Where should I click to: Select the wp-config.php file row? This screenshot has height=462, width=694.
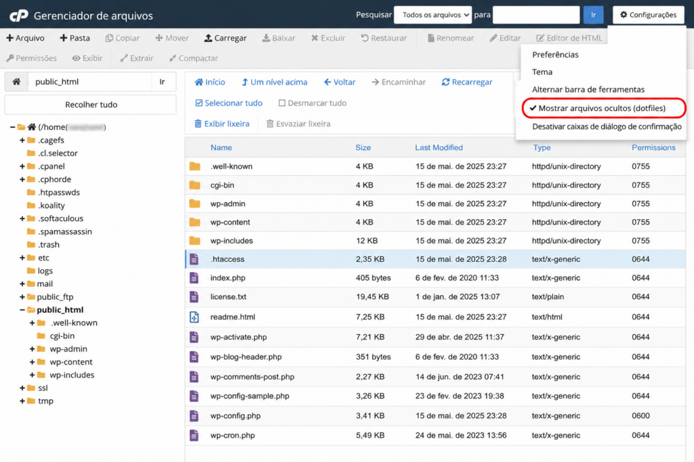[x=436, y=415]
